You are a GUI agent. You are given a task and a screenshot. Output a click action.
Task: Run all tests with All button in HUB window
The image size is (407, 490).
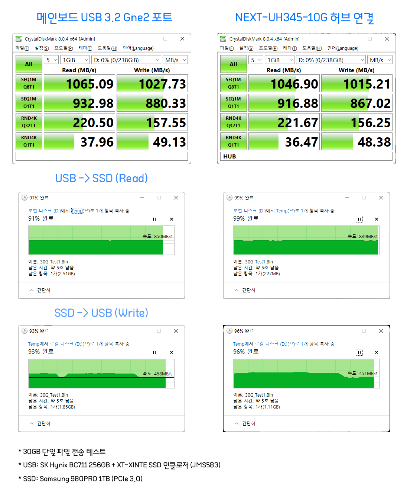(x=233, y=64)
